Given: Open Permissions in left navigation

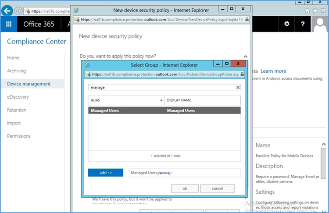Looking at the screenshot, I should [x=19, y=136].
